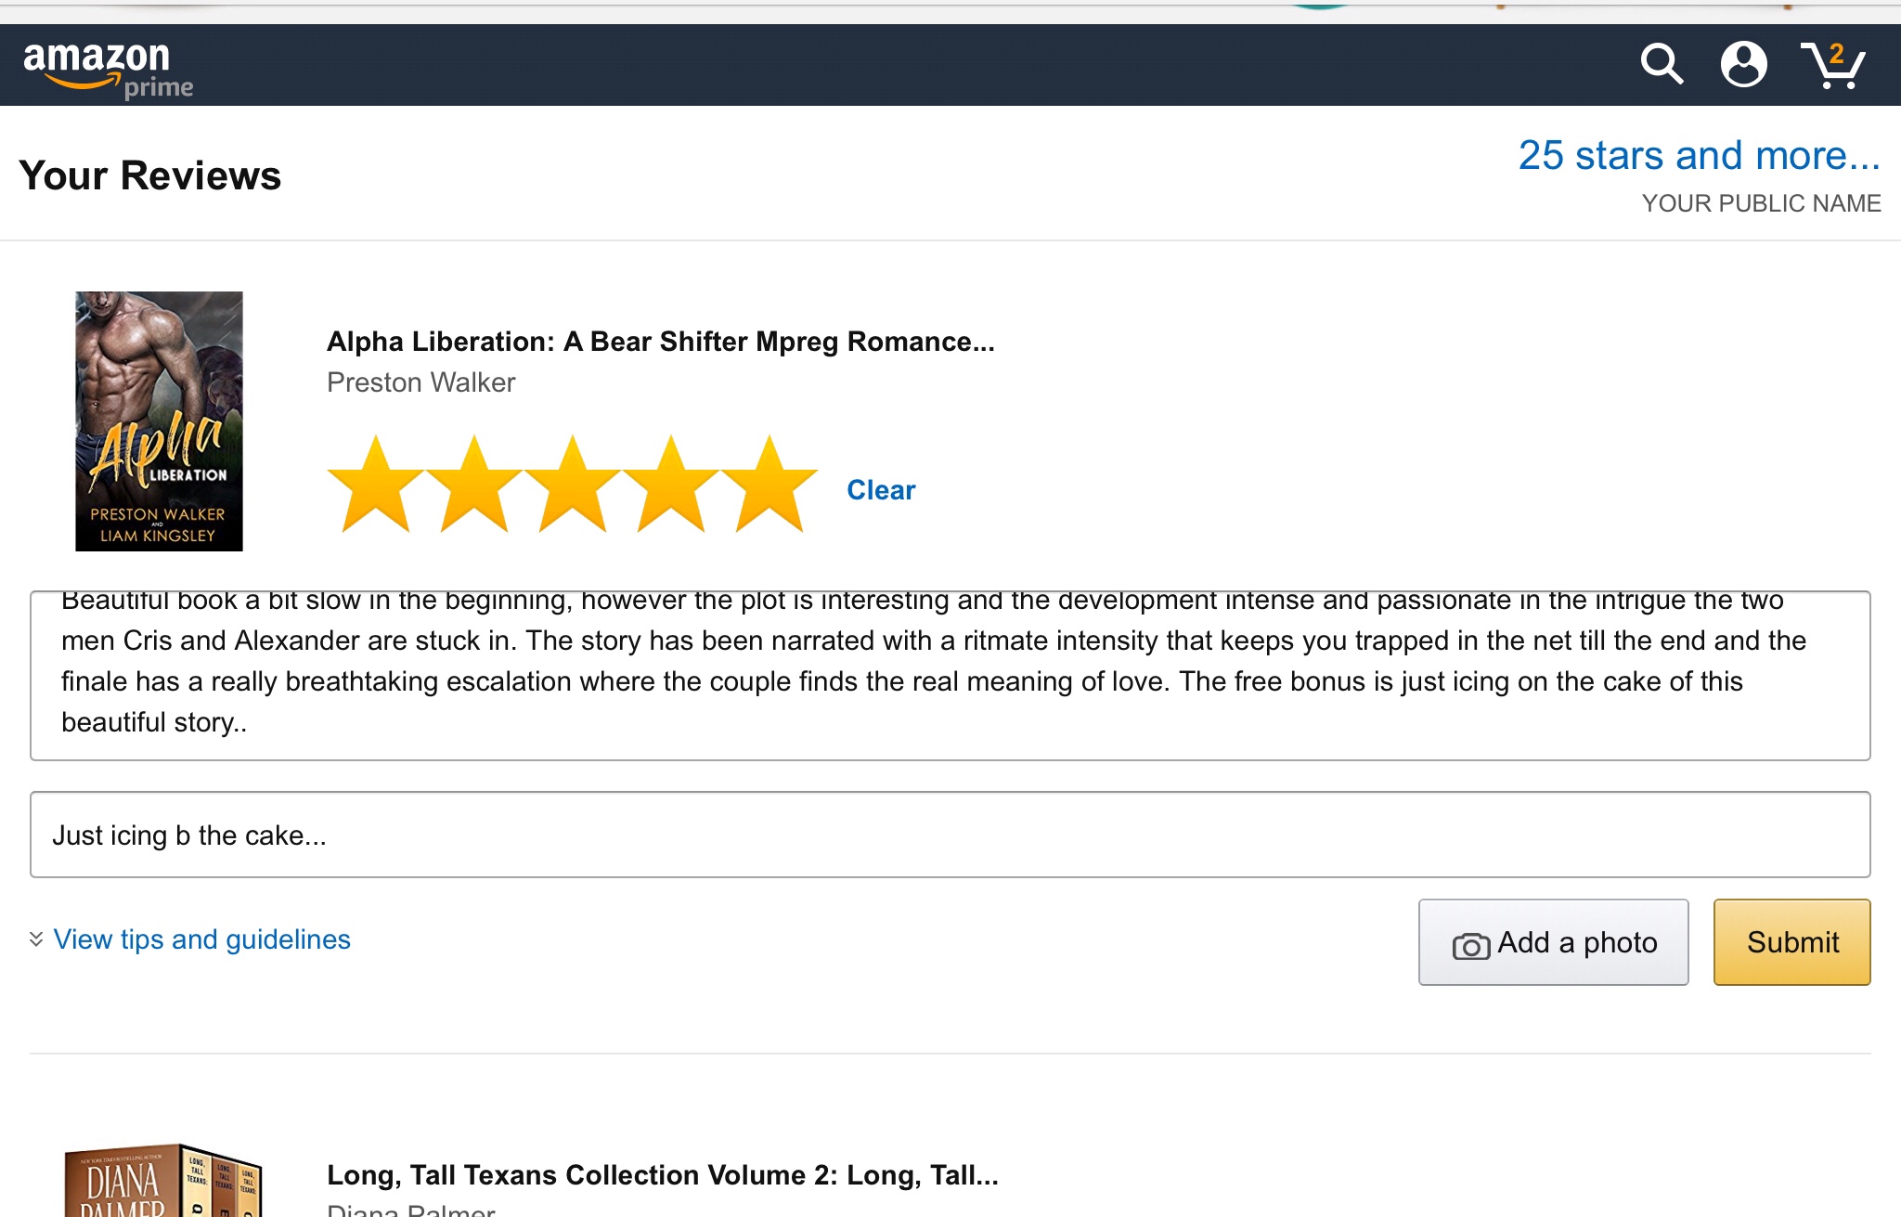Open the search magnifier icon

pos(1661,64)
